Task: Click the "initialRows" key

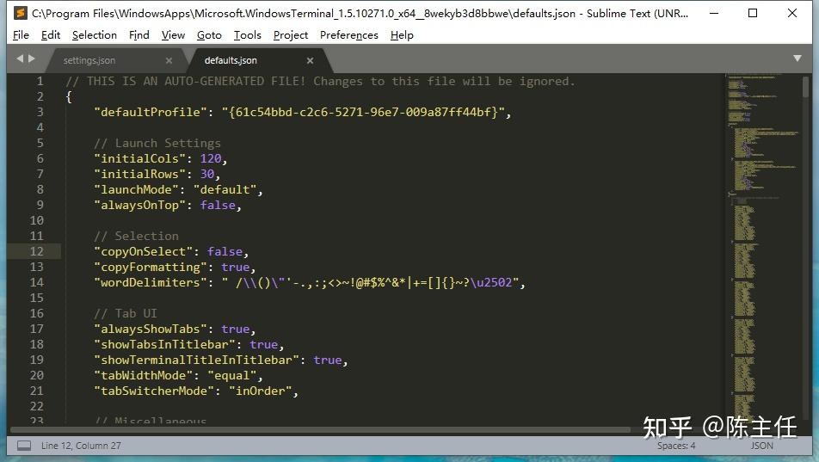Action: [140, 174]
